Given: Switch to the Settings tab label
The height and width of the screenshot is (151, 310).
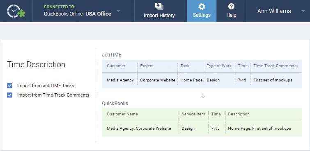Looking at the screenshot, I should click(202, 15).
